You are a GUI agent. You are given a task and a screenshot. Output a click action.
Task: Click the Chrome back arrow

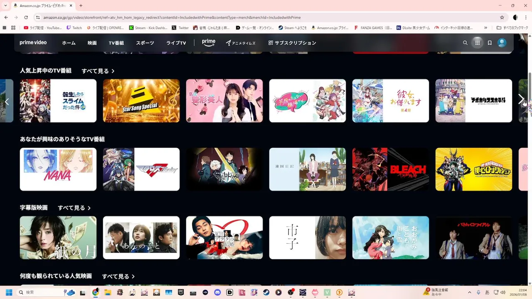coord(6,17)
